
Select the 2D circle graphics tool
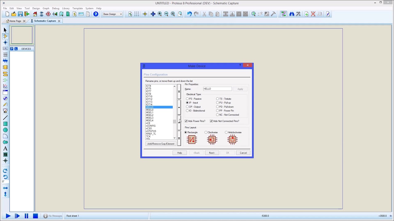coord(5,130)
